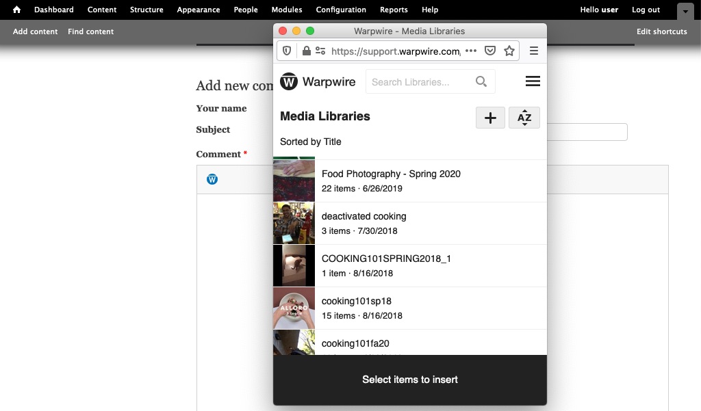The height and width of the screenshot is (411, 701).
Task: Click the permissions icon in the address bar
Action: point(320,51)
